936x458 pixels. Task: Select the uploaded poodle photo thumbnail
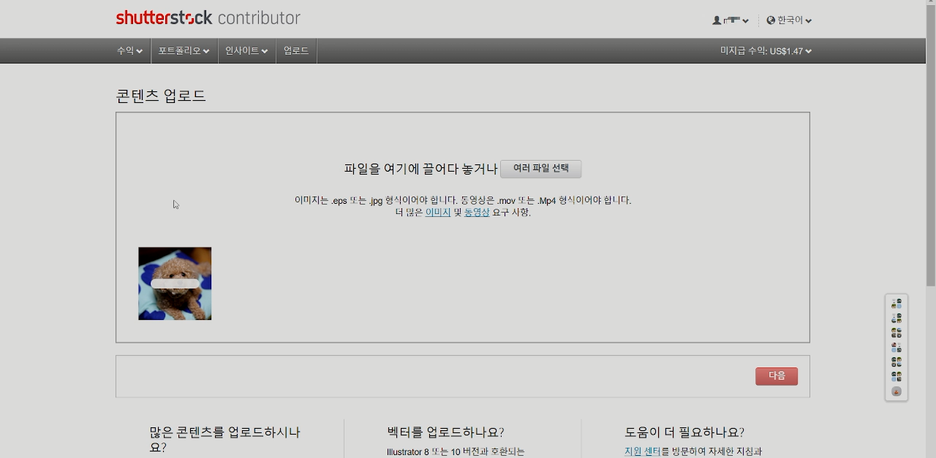[175, 283]
